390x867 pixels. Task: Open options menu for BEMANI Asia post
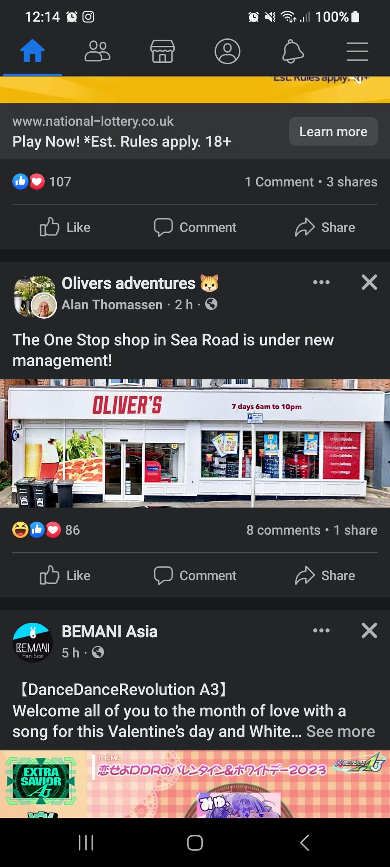[x=321, y=631]
